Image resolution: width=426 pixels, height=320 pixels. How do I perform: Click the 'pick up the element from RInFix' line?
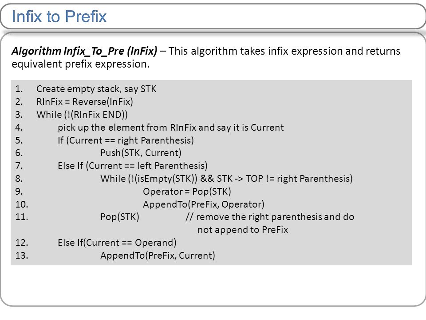coord(170,128)
